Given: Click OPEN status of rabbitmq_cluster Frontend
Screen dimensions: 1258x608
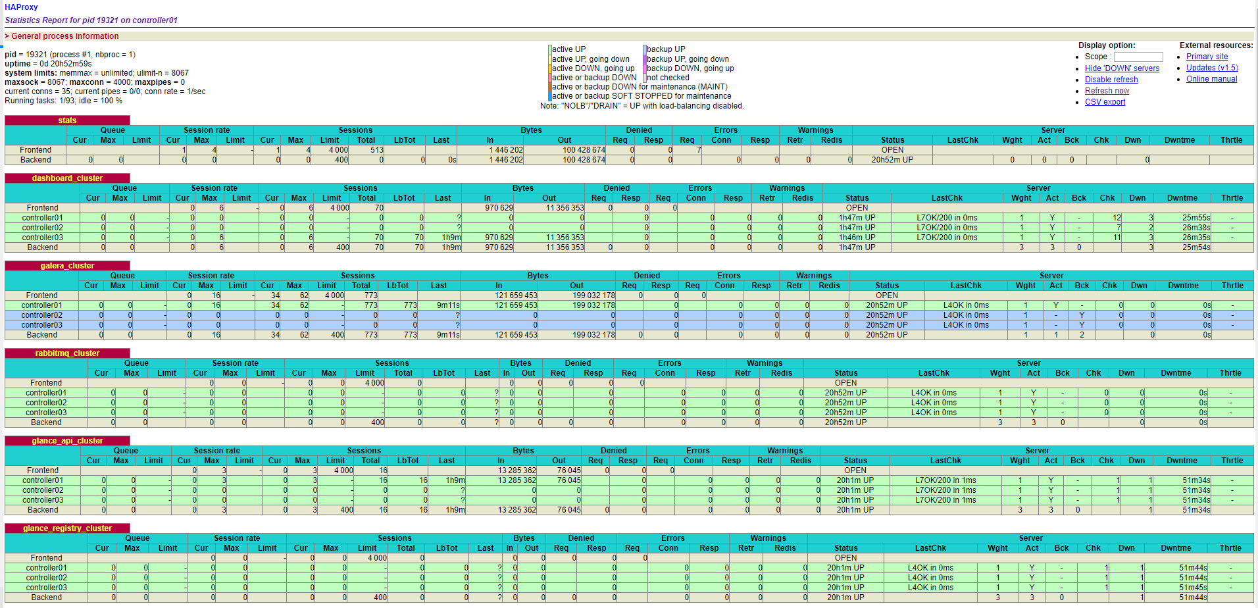Looking at the screenshot, I should (x=845, y=383).
